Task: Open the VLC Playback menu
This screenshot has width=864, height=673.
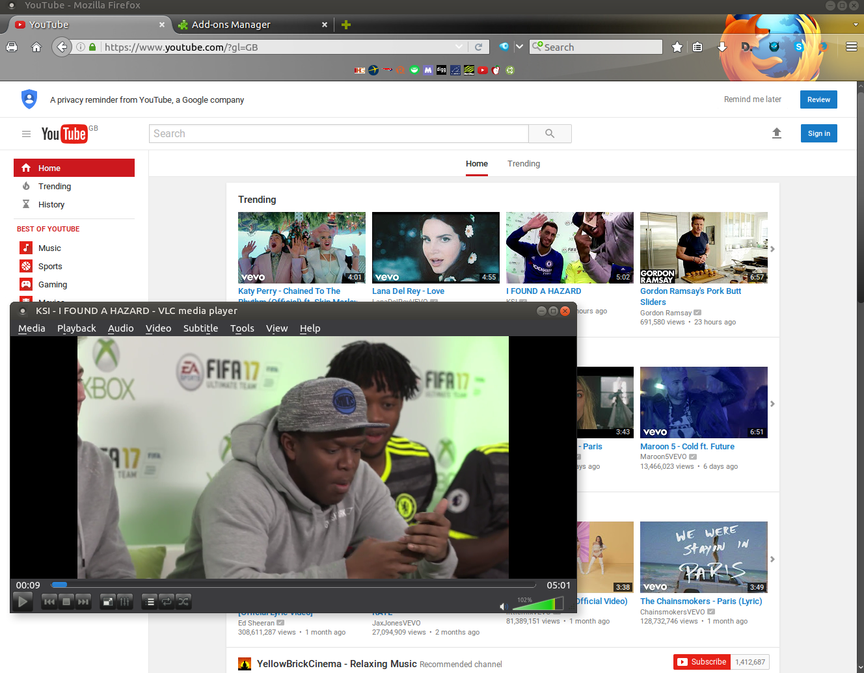Action: tap(77, 328)
